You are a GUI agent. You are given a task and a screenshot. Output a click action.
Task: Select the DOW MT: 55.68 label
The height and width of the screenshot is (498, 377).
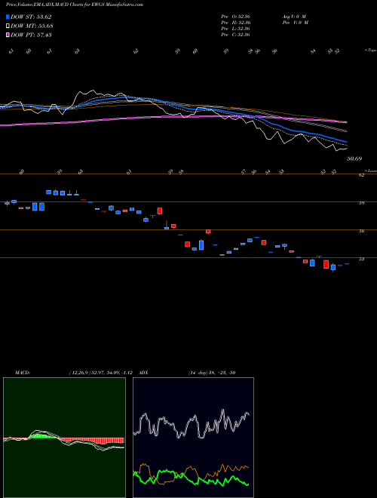[32, 26]
